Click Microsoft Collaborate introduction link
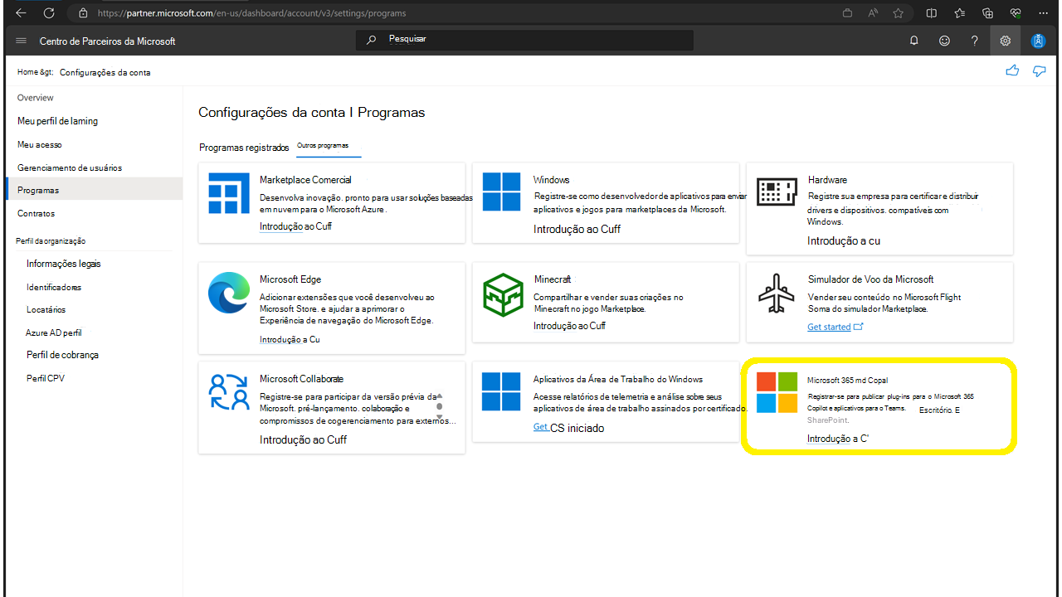Viewport: 1062px width, 597px height. [x=303, y=439]
